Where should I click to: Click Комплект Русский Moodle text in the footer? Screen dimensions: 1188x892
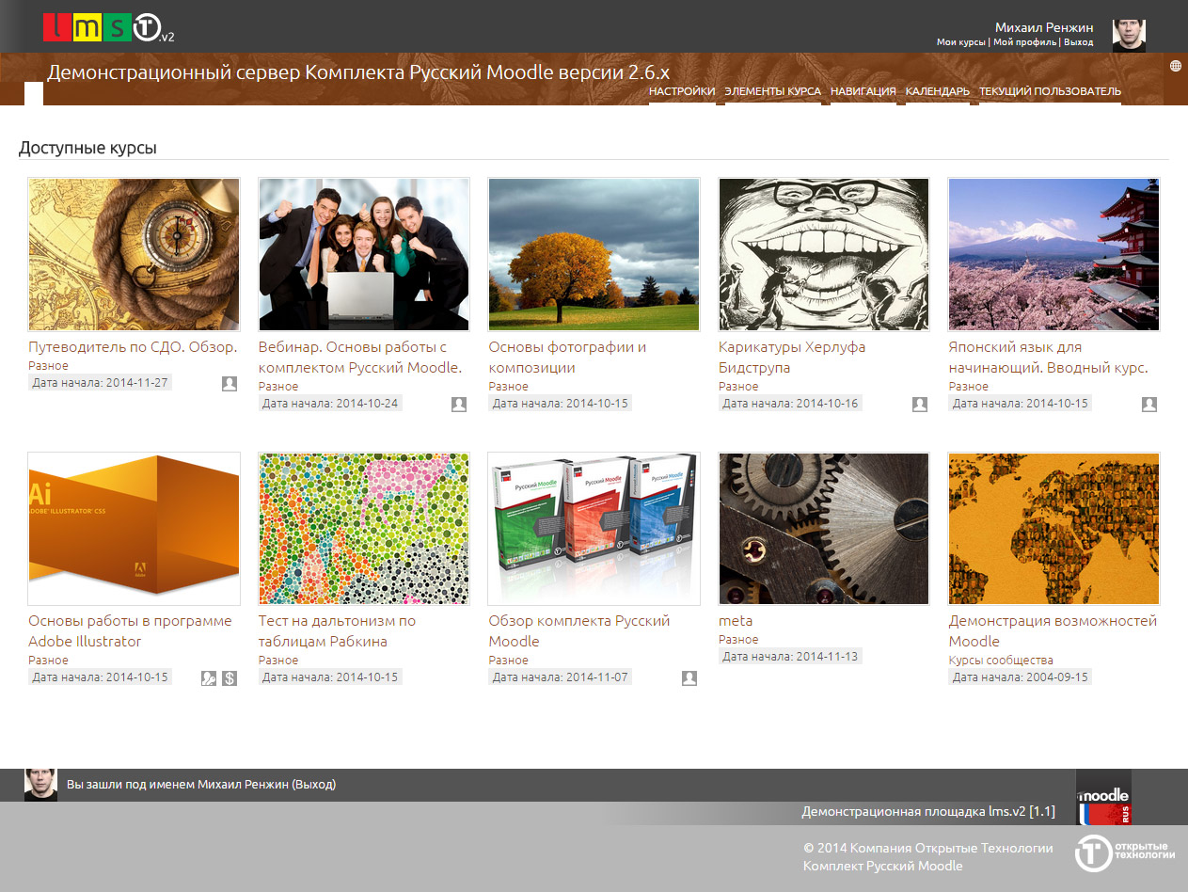click(x=883, y=866)
